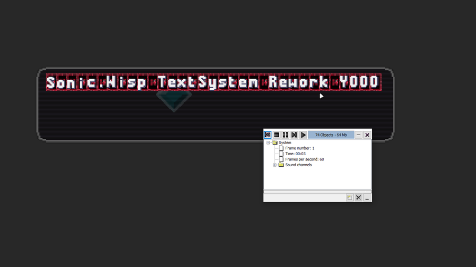Click the '74 Objects - 64 Mb' status bar
The height and width of the screenshot is (267, 476).
pos(331,135)
